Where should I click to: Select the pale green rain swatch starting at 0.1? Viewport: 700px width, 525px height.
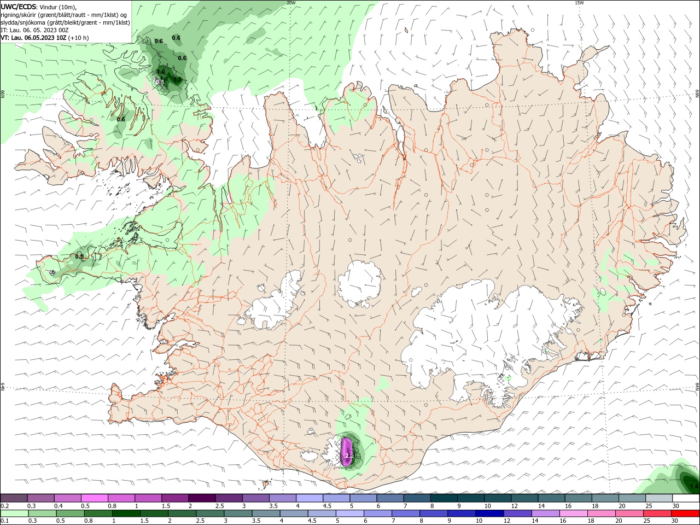14,514
